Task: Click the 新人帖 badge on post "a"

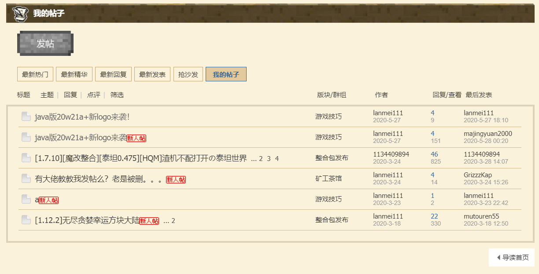Action: coord(50,199)
